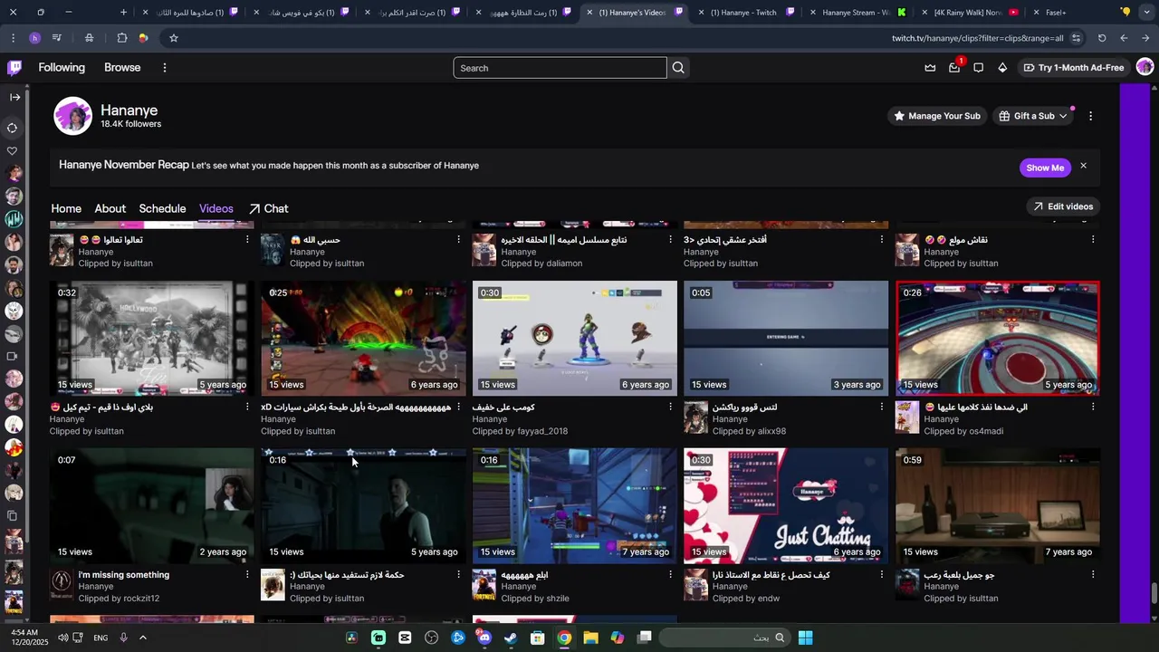Switch to channel Home tab
This screenshot has width=1159, height=652.
(66, 209)
